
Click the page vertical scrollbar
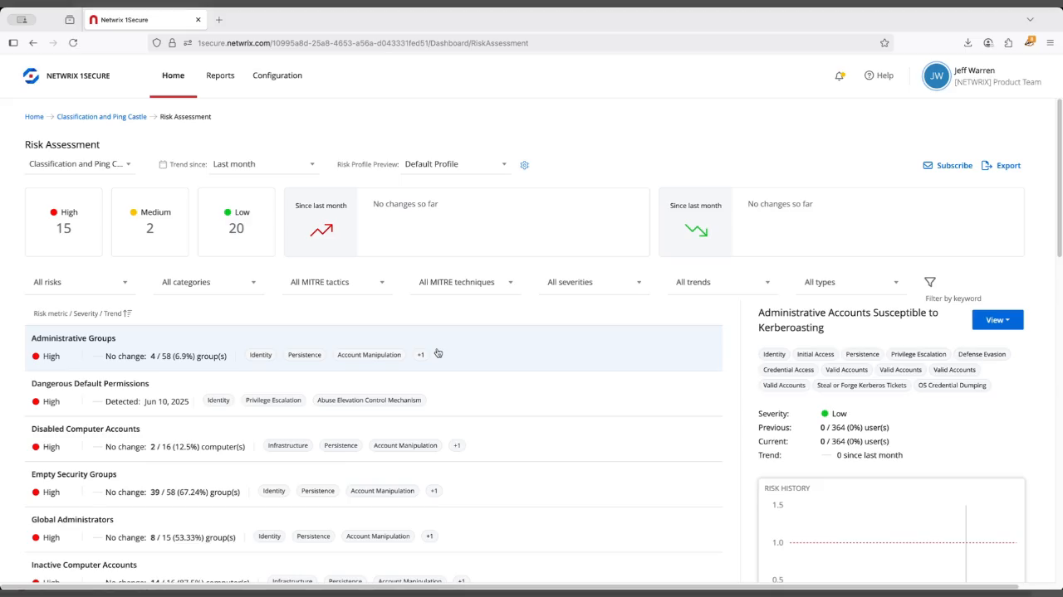tap(1059, 178)
